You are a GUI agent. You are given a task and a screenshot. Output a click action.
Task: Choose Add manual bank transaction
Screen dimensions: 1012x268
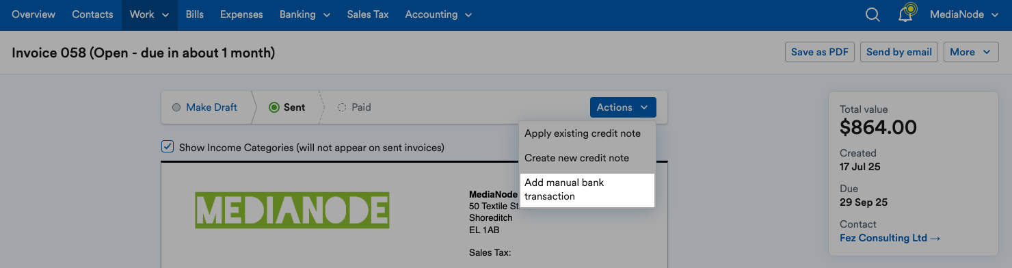click(x=587, y=189)
